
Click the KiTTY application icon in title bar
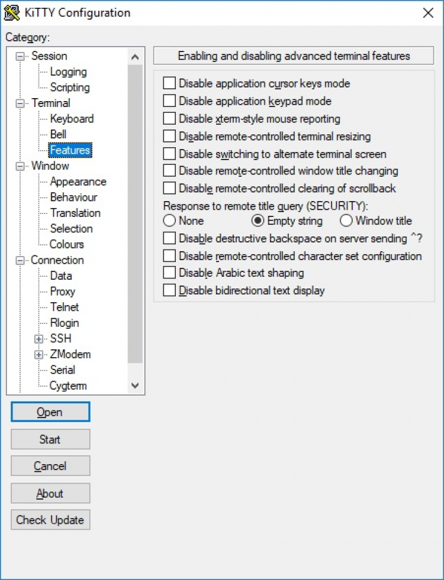click(11, 12)
